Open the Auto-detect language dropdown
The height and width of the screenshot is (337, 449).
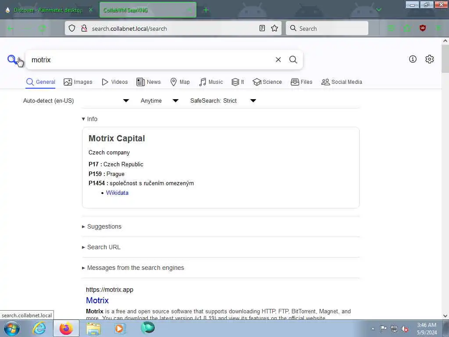tap(76, 100)
